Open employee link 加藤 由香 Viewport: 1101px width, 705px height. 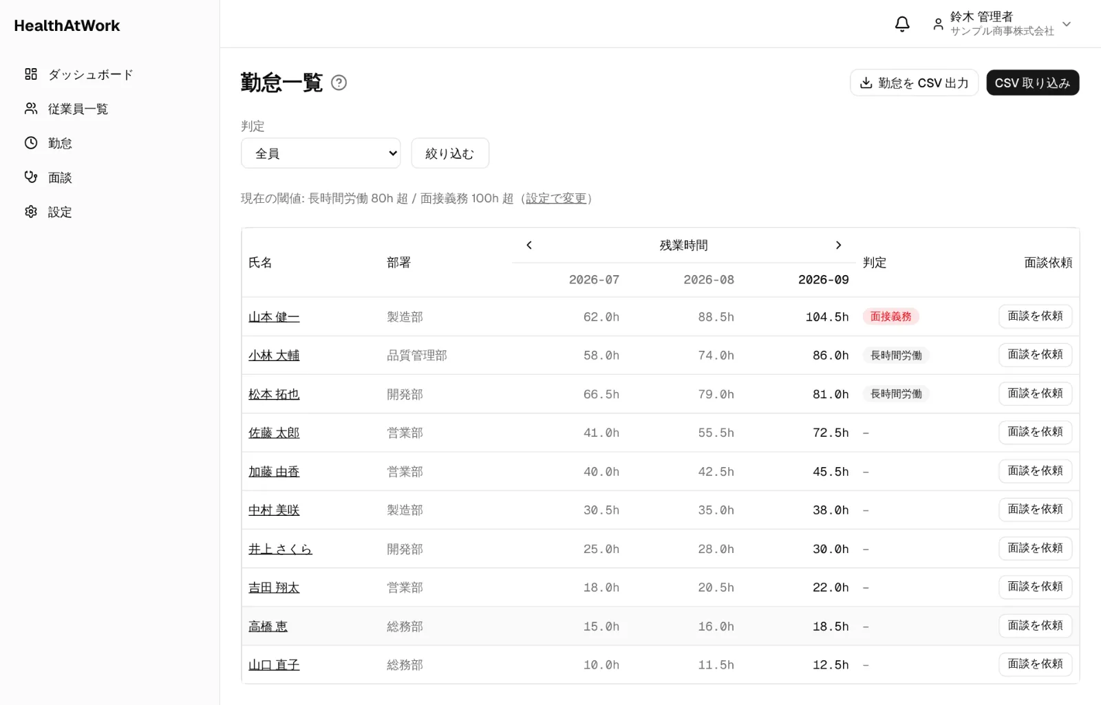click(x=274, y=472)
